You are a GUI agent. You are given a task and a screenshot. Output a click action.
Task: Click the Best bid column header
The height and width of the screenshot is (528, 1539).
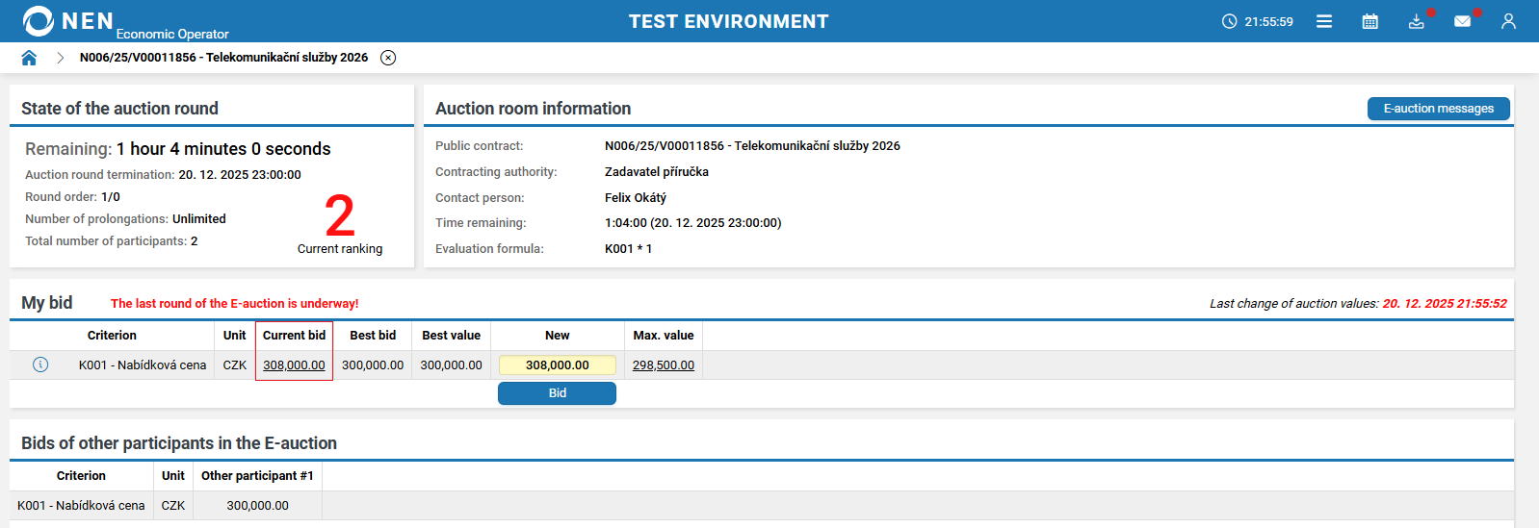[373, 336]
